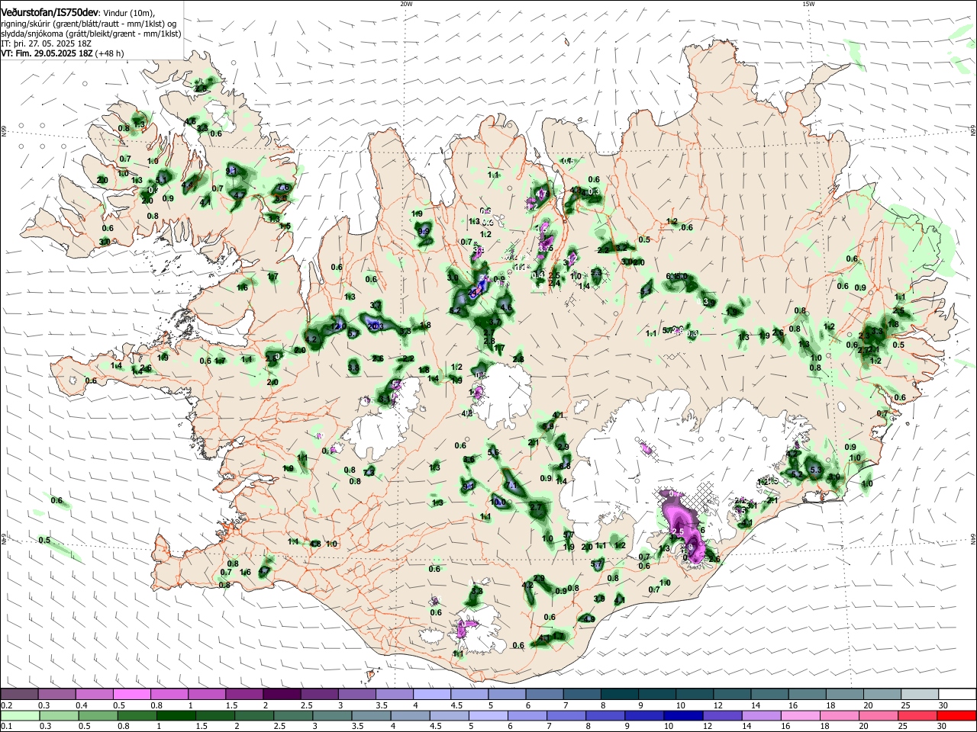The height and width of the screenshot is (732, 977).
Task: Select the dark teal 9 swatch on snow scale
Action: [x=657, y=694]
